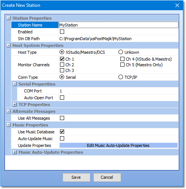Toggle the Use Alt Messages checkbox
Screen dimensions: 186x189
62,118
